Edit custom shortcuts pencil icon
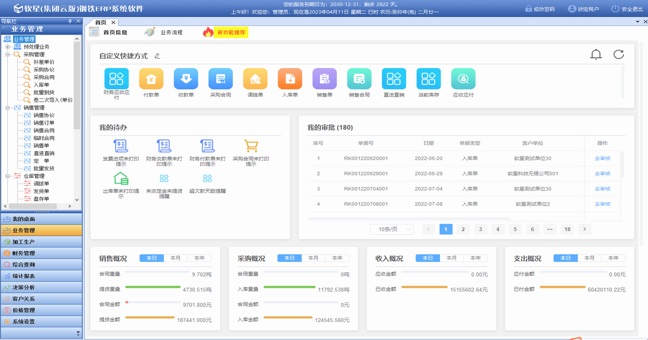The height and width of the screenshot is (340, 648). coord(157,56)
